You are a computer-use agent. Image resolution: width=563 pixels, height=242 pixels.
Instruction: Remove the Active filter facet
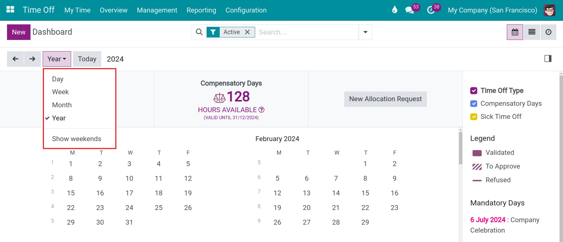point(247,32)
